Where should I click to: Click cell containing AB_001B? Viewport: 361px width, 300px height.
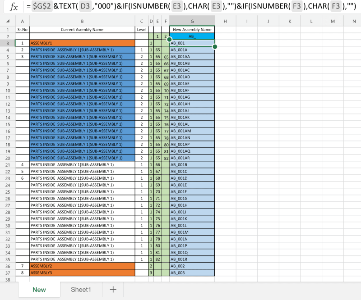pos(192,164)
